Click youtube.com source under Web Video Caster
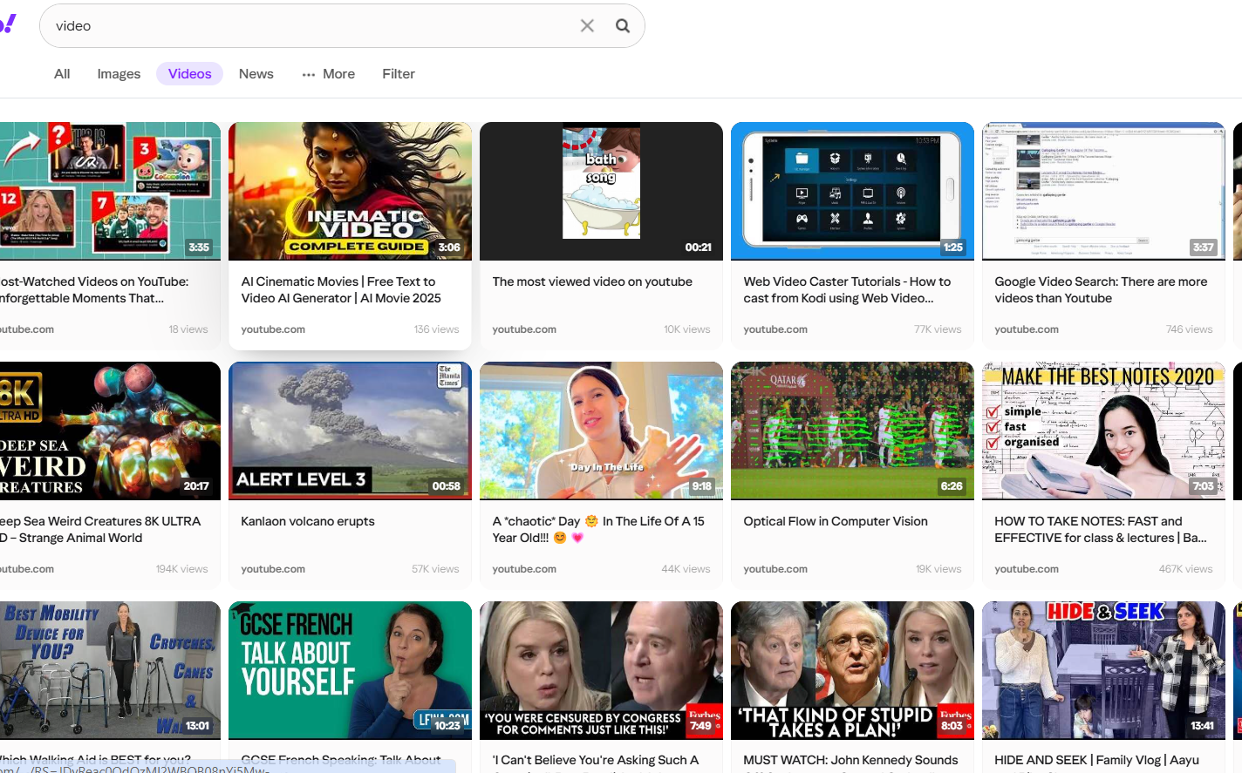Image resolution: width=1242 pixels, height=773 pixels. tap(775, 329)
